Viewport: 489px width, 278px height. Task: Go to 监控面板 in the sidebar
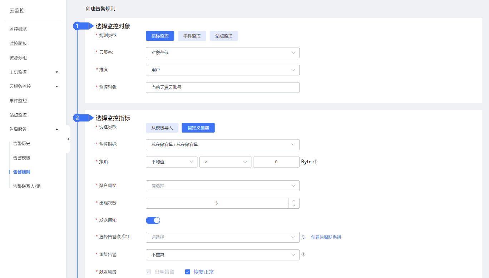point(18,43)
